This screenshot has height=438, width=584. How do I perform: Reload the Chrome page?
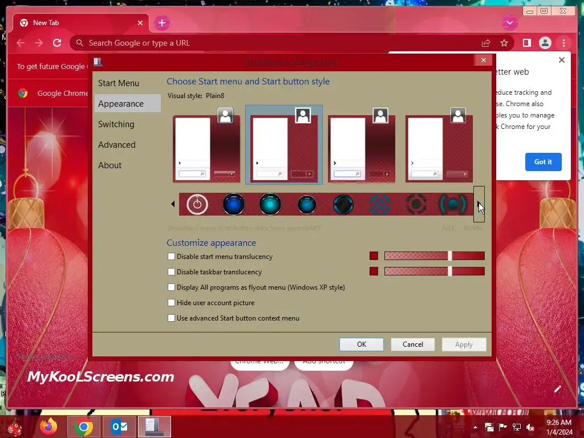coord(57,43)
